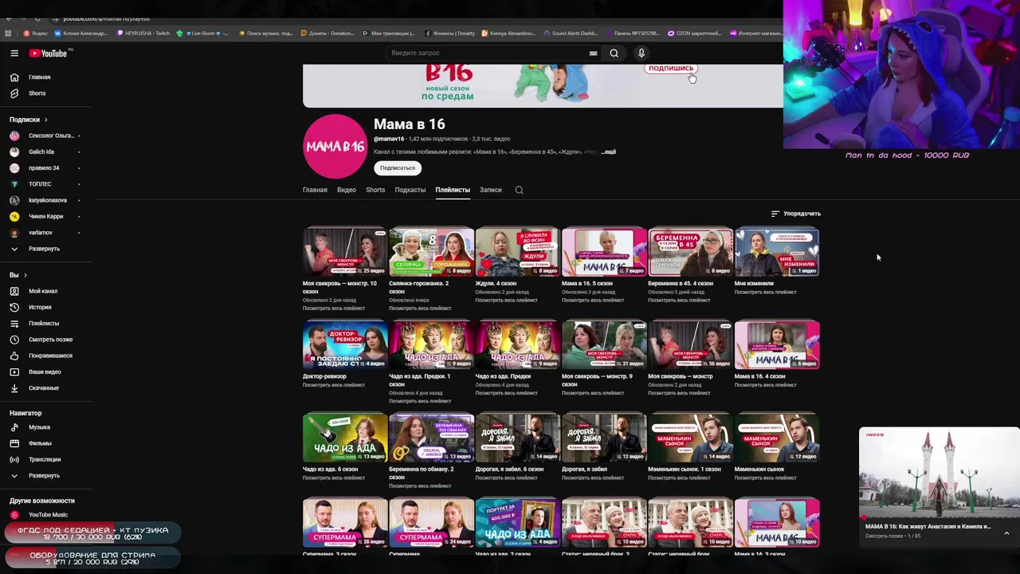Switch to channel Главная tab

pos(315,190)
